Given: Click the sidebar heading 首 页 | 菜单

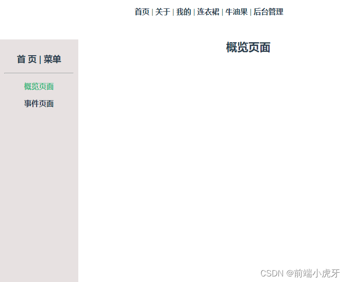Looking at the screenshot, I should point(39,59).
